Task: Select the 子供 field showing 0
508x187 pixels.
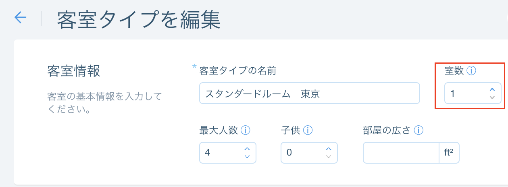Action: (309, 153)
